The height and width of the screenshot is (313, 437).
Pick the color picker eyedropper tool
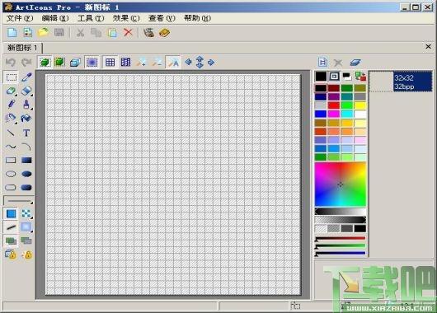coord(26,77)
